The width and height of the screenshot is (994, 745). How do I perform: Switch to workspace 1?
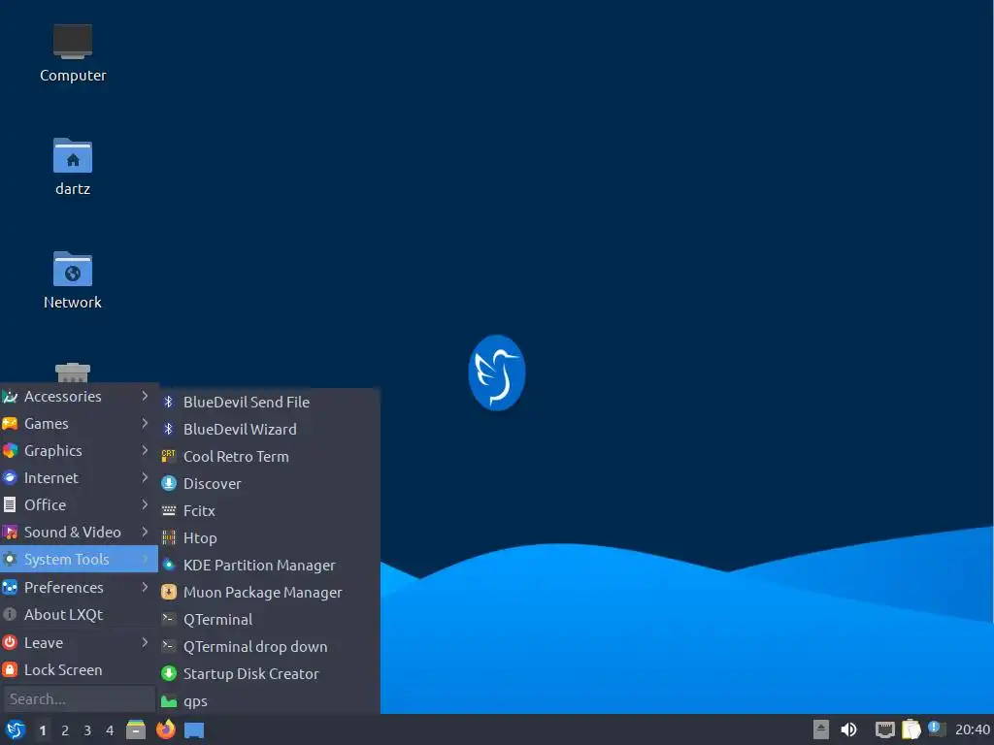(43, 730)
